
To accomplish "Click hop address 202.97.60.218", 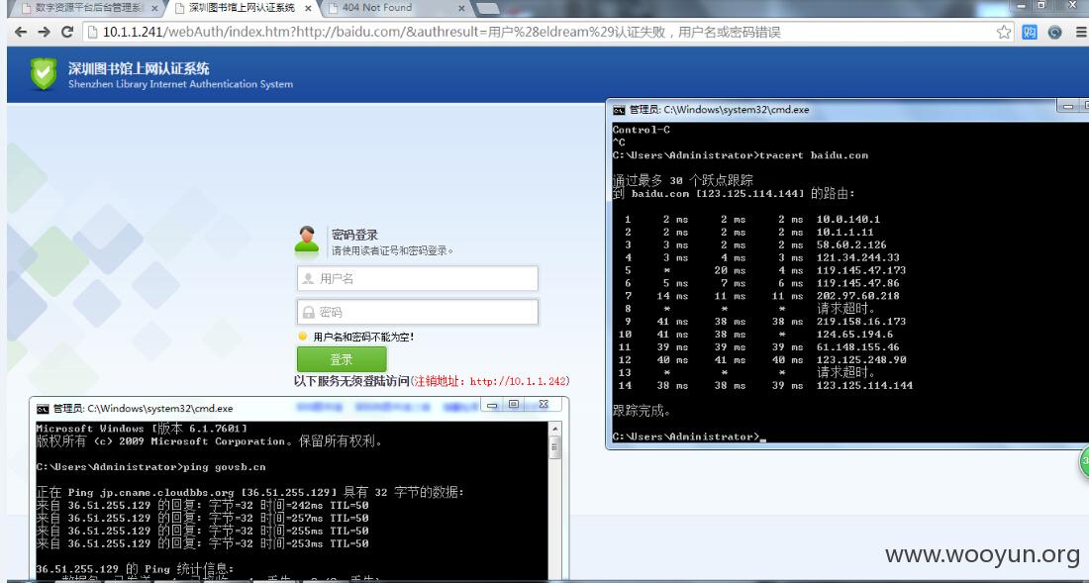I will click(x=857, y=296).
